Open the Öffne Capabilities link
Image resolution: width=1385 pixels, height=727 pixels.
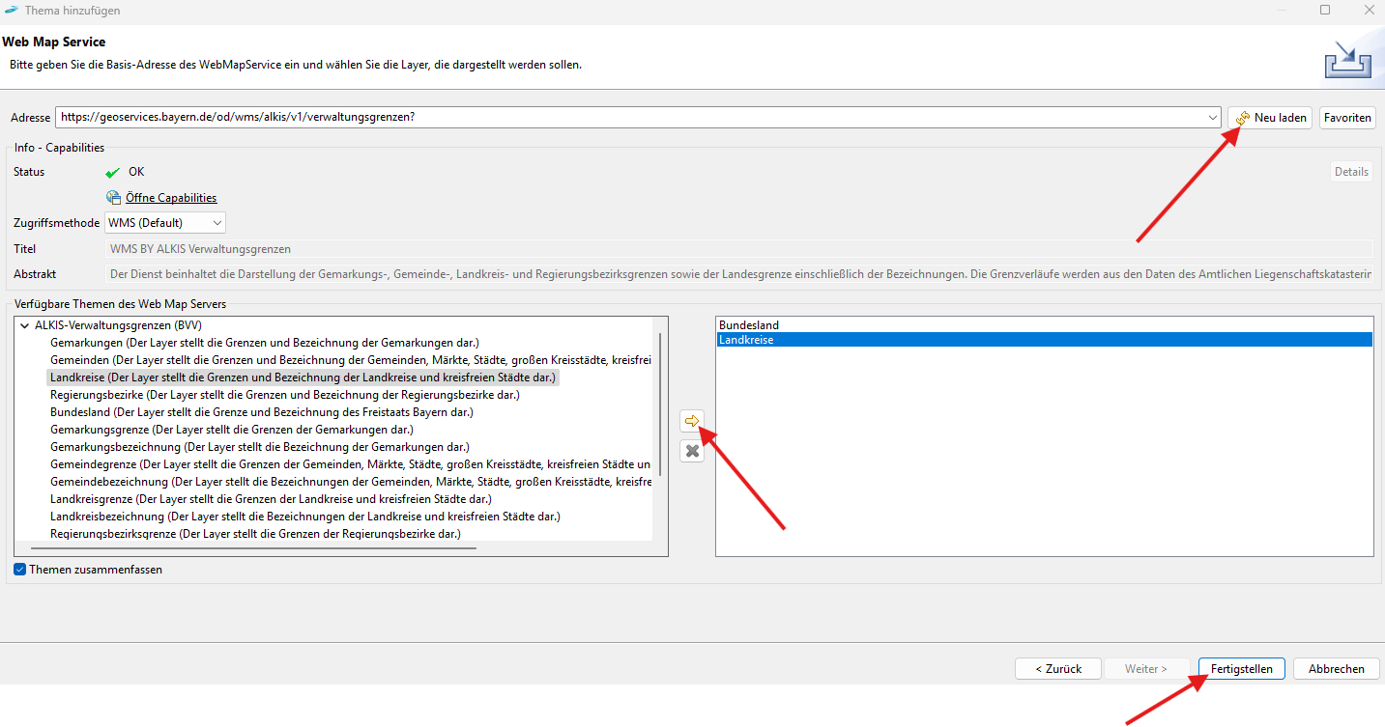[171, 198]
